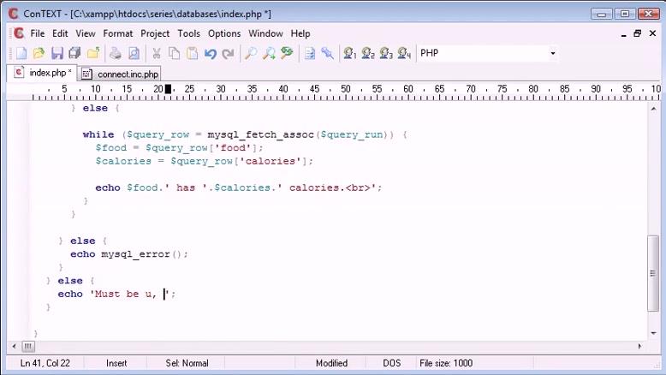Click the vertical scrollbar up arrow
Image resolution: width=666 pixels, height=375 pixels.
coord(653,109)
